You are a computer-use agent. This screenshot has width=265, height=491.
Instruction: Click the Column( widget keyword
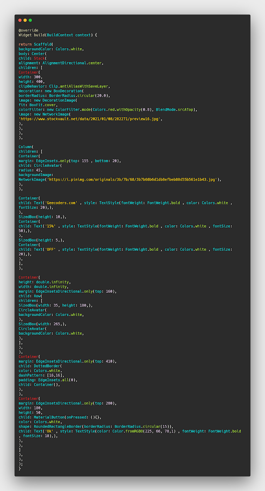click(x=26, y=147)
